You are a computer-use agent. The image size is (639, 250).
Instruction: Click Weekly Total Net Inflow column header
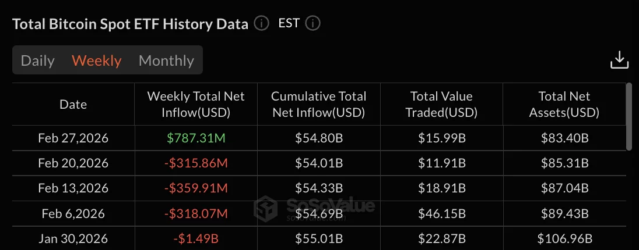click(x=196, y=105)
